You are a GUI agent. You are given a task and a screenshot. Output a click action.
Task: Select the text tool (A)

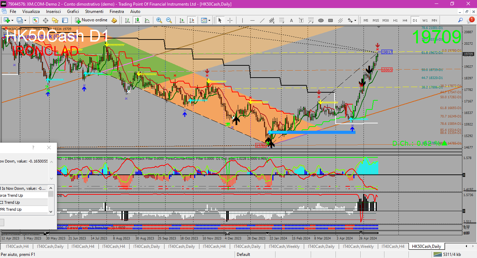coord(291,20)
